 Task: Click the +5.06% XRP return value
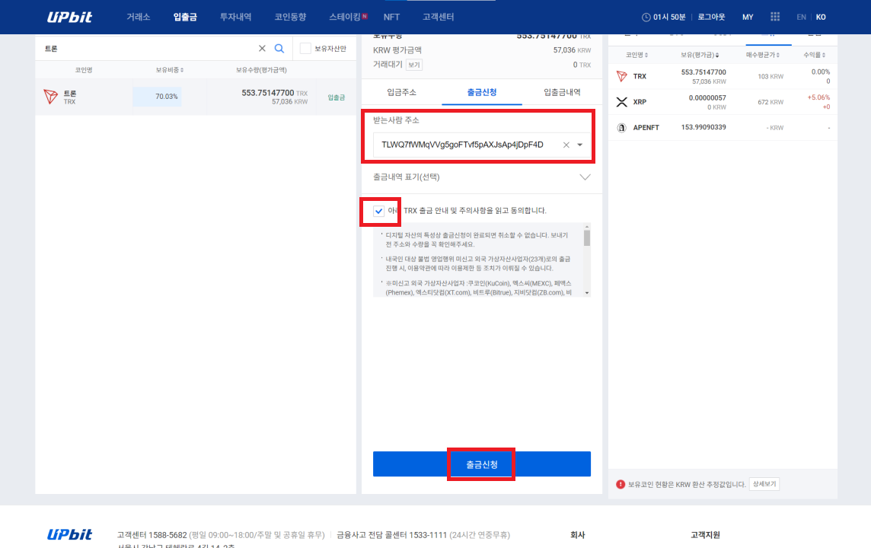coord(818,97)
